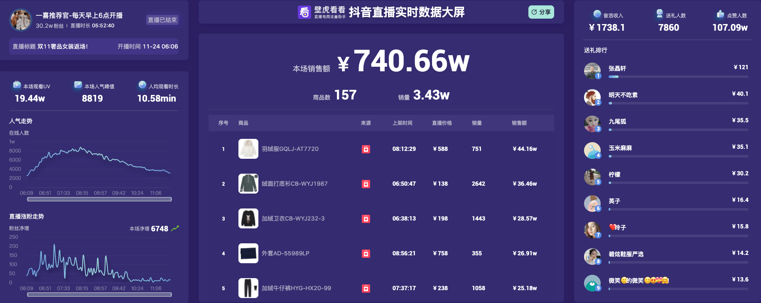Click gift amount ¥40.1 of 明天不吃素

click(740, 94)
